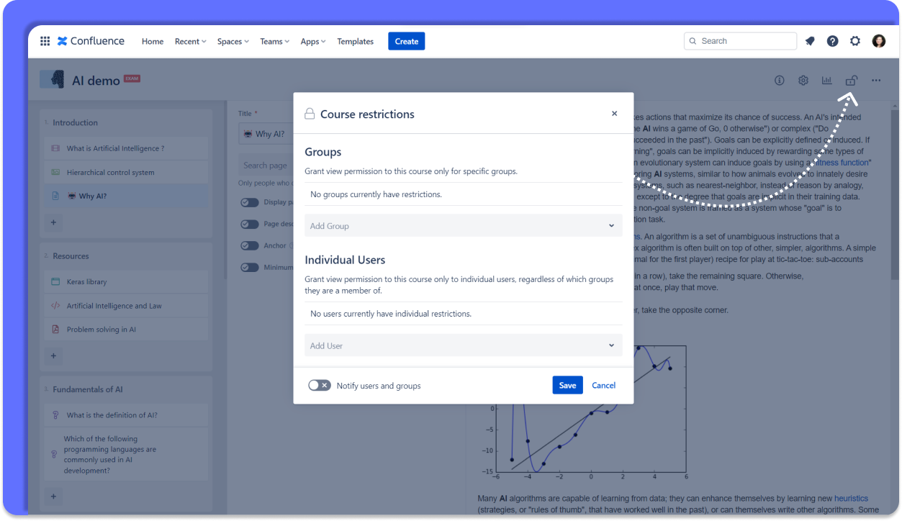Open the Spaces dropdown menu
The width and height of the screenshot is (902, 521).
tap(233, 42)
